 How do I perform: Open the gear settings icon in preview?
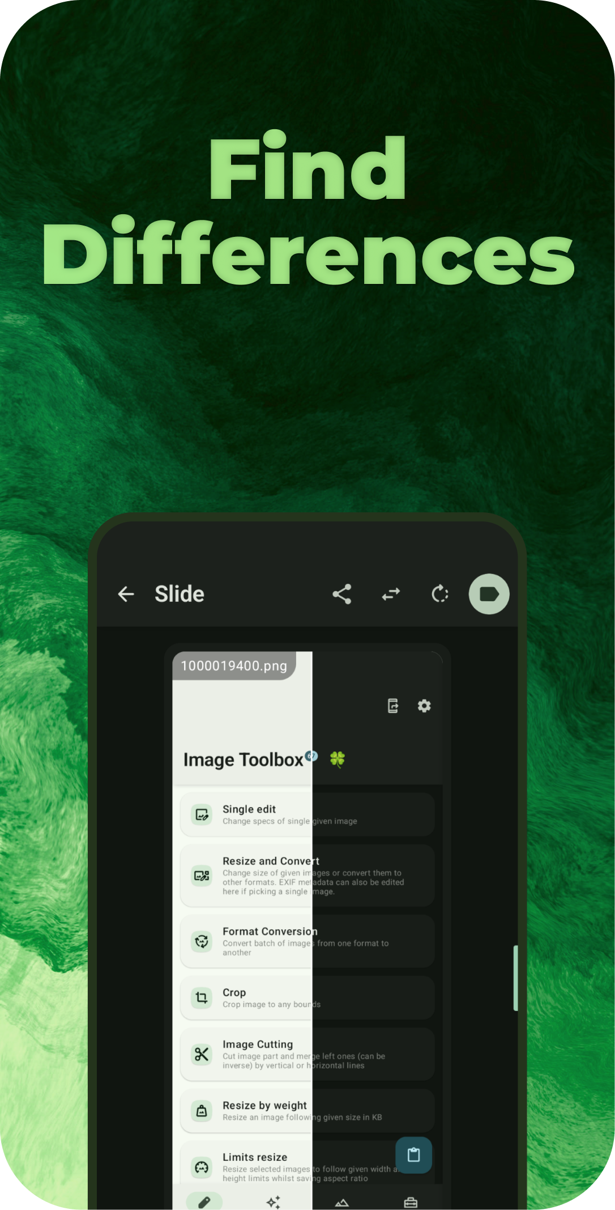tap(424, 706)
